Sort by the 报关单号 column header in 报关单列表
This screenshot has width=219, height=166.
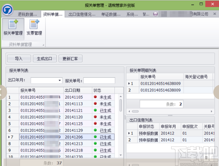(x=41, y=90)
